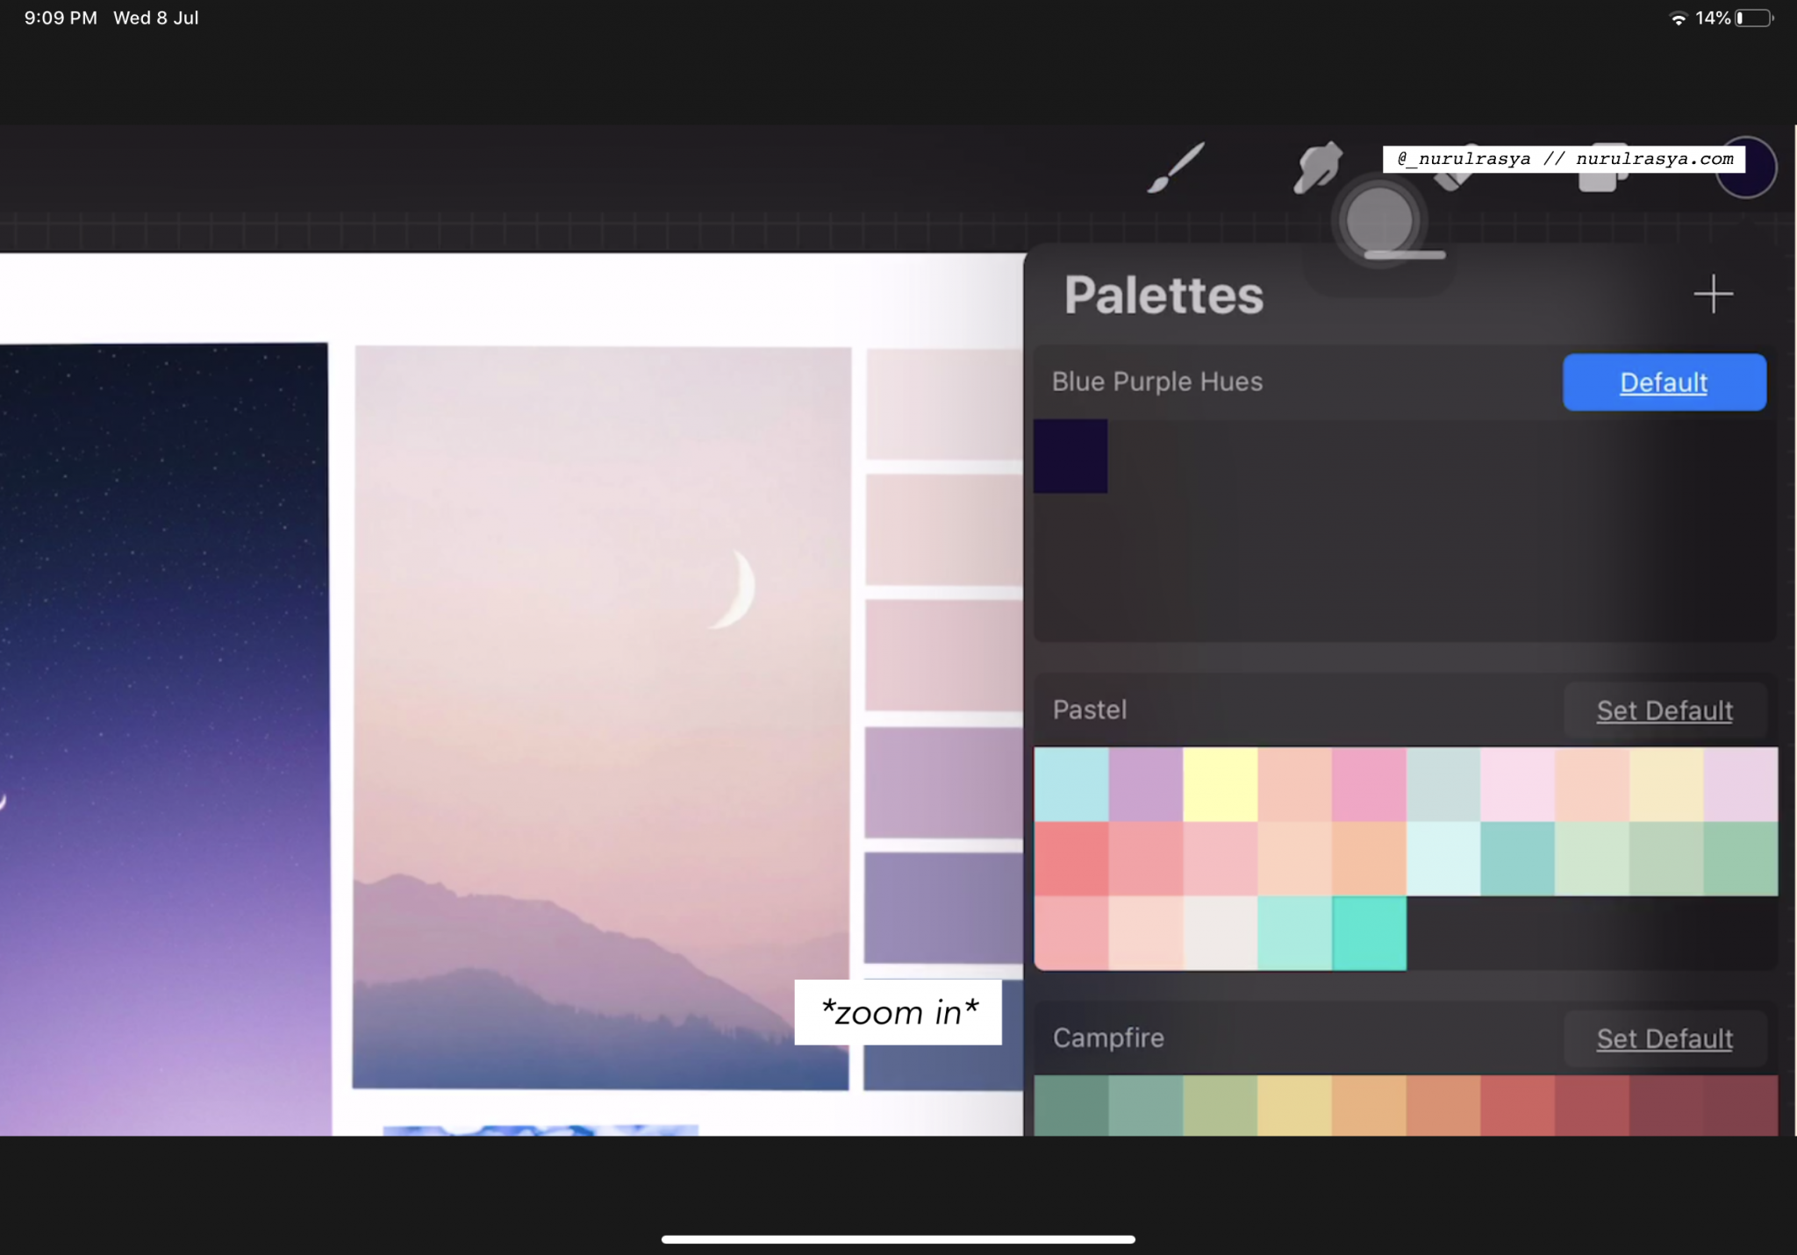
Task: Expand the Blue Purple Hues palette
Action: pyautogui.click(x=1156, y=381)
